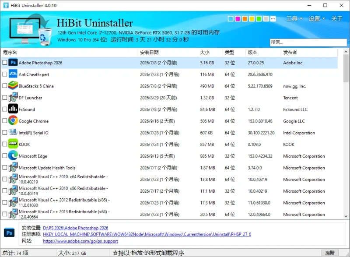Click the list scrollbar down arrow
The width and height of the screenshot is (350, 257).
coord(346,216)
